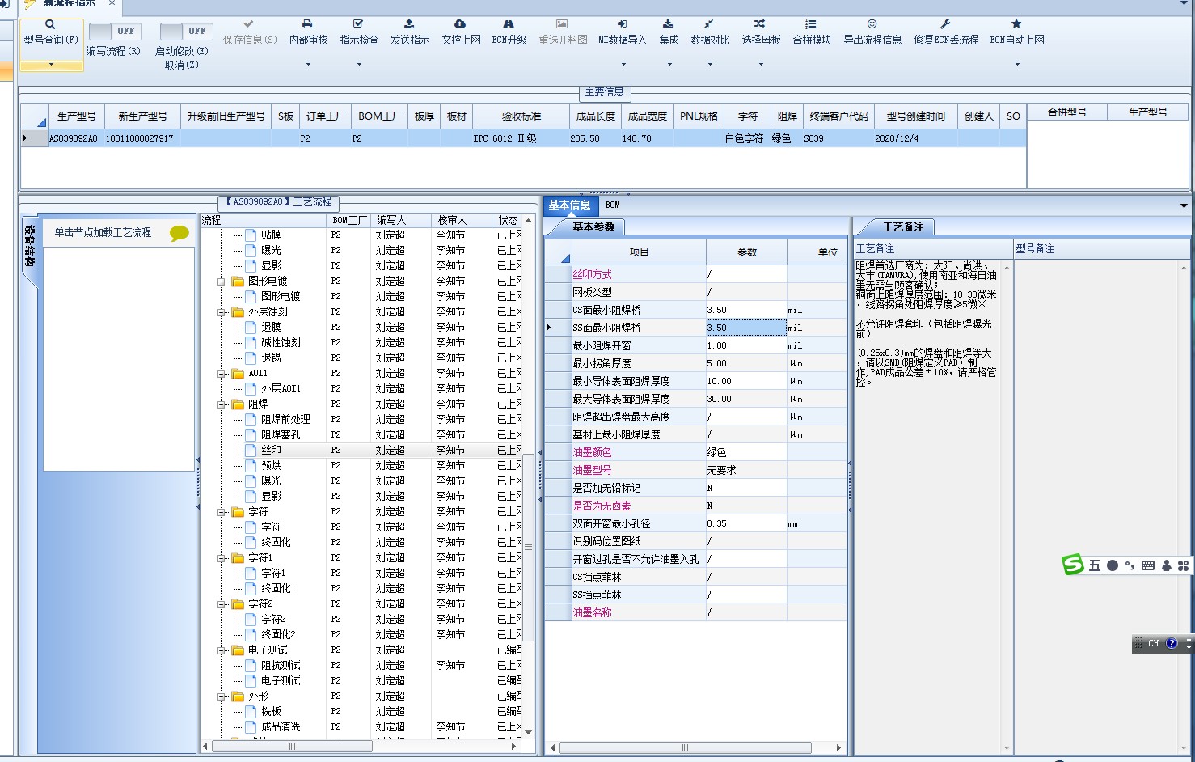Click the 丝印 page icon in tree
Viewport: 1195px width, 762px height.
(x=251, y=451)
